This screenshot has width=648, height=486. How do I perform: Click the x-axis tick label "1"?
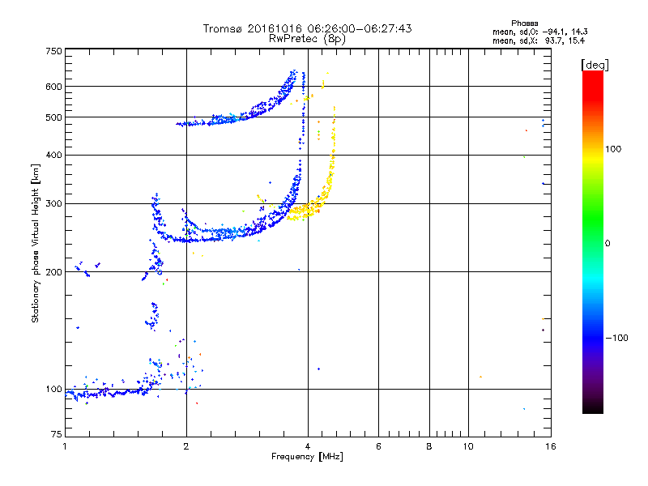click(65, 446)
